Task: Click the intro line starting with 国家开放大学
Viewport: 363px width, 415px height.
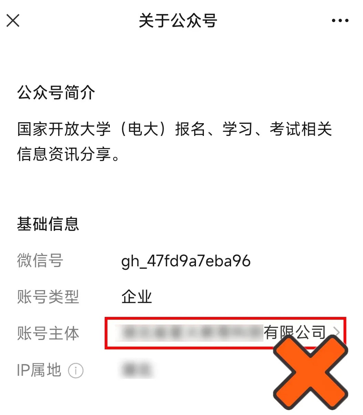Action: (175, 130)
